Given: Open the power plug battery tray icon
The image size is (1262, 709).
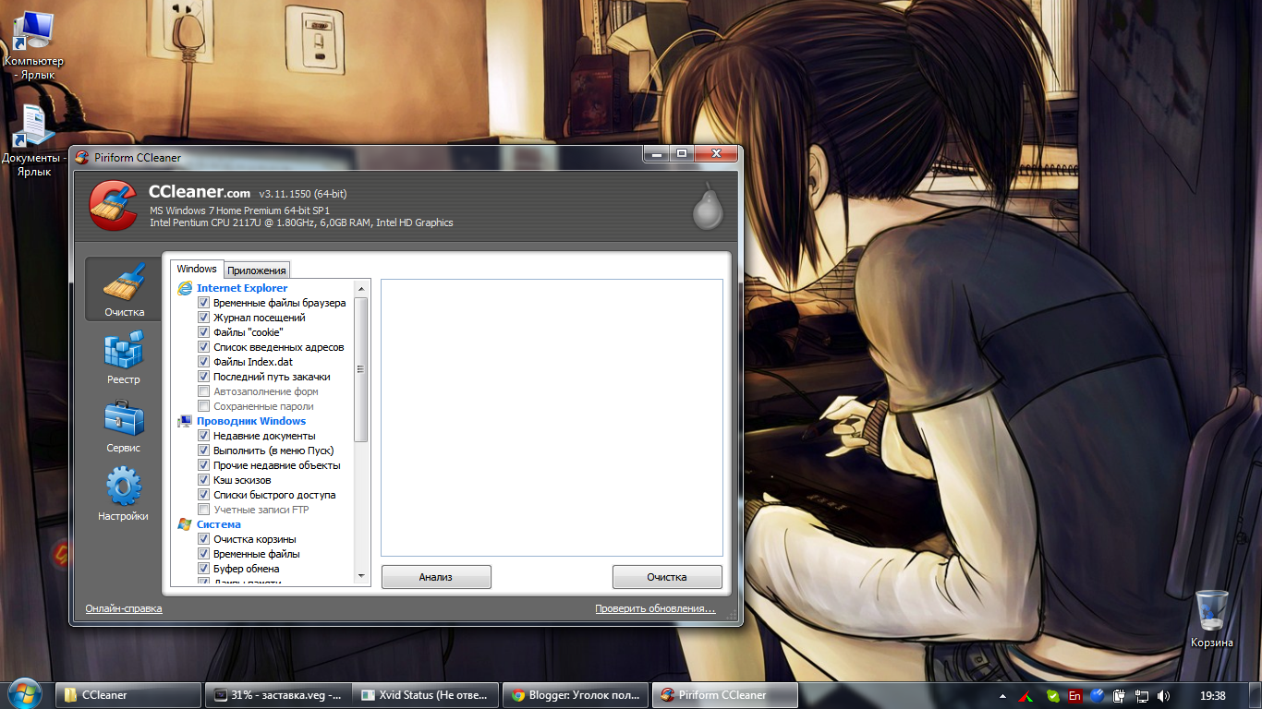Looking at the screenshot, I should [1120, 695].
